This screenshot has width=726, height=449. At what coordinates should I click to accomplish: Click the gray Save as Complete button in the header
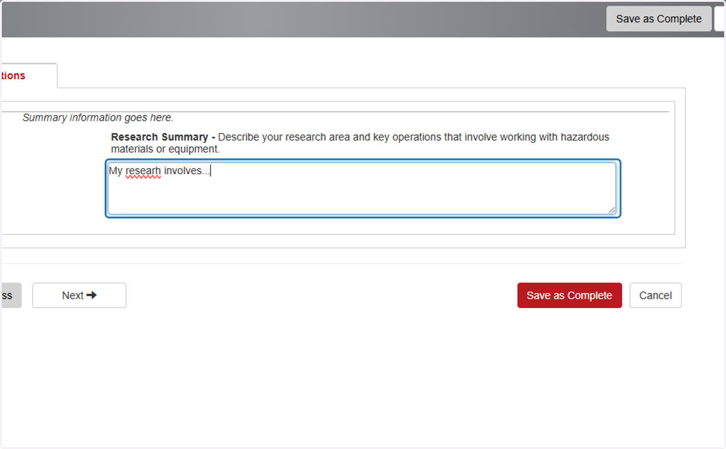(659, 19)
